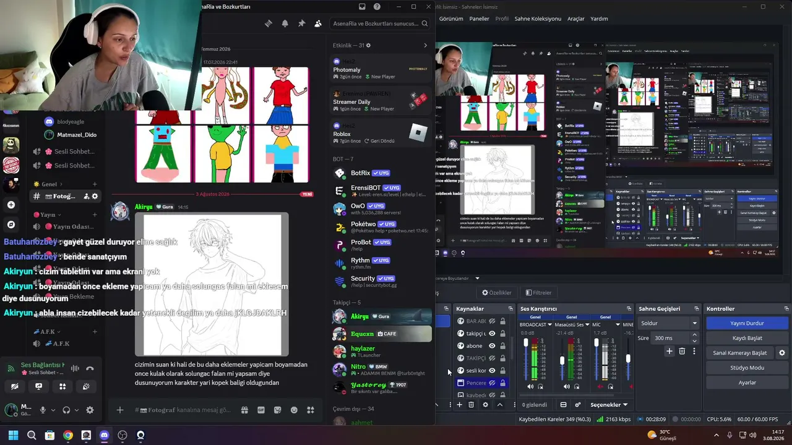Open the Yardım menu in OBS

click(599, 19)
